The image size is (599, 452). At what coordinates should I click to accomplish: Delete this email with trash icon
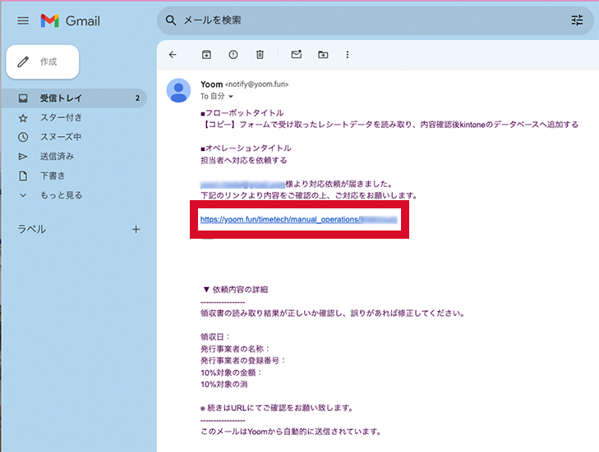[x=260, y=55]
